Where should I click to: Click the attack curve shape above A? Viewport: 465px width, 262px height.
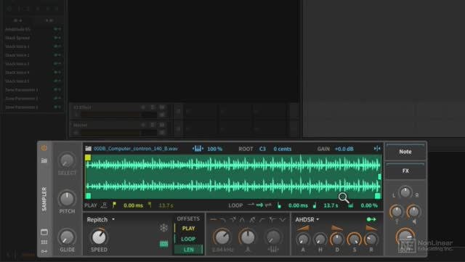coord(303,228)
